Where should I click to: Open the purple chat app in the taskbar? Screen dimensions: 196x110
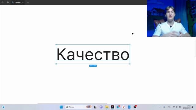coord(101,107)
